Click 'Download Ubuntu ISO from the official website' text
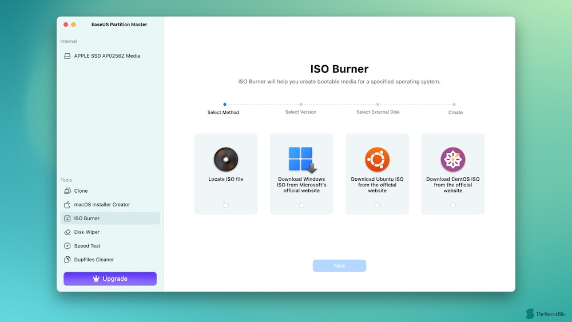Viewport: 572px width, 322px height. tap(377, 185)
